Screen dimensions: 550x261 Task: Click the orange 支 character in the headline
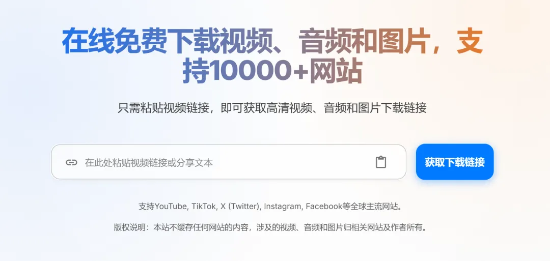[x=470, y=41]
